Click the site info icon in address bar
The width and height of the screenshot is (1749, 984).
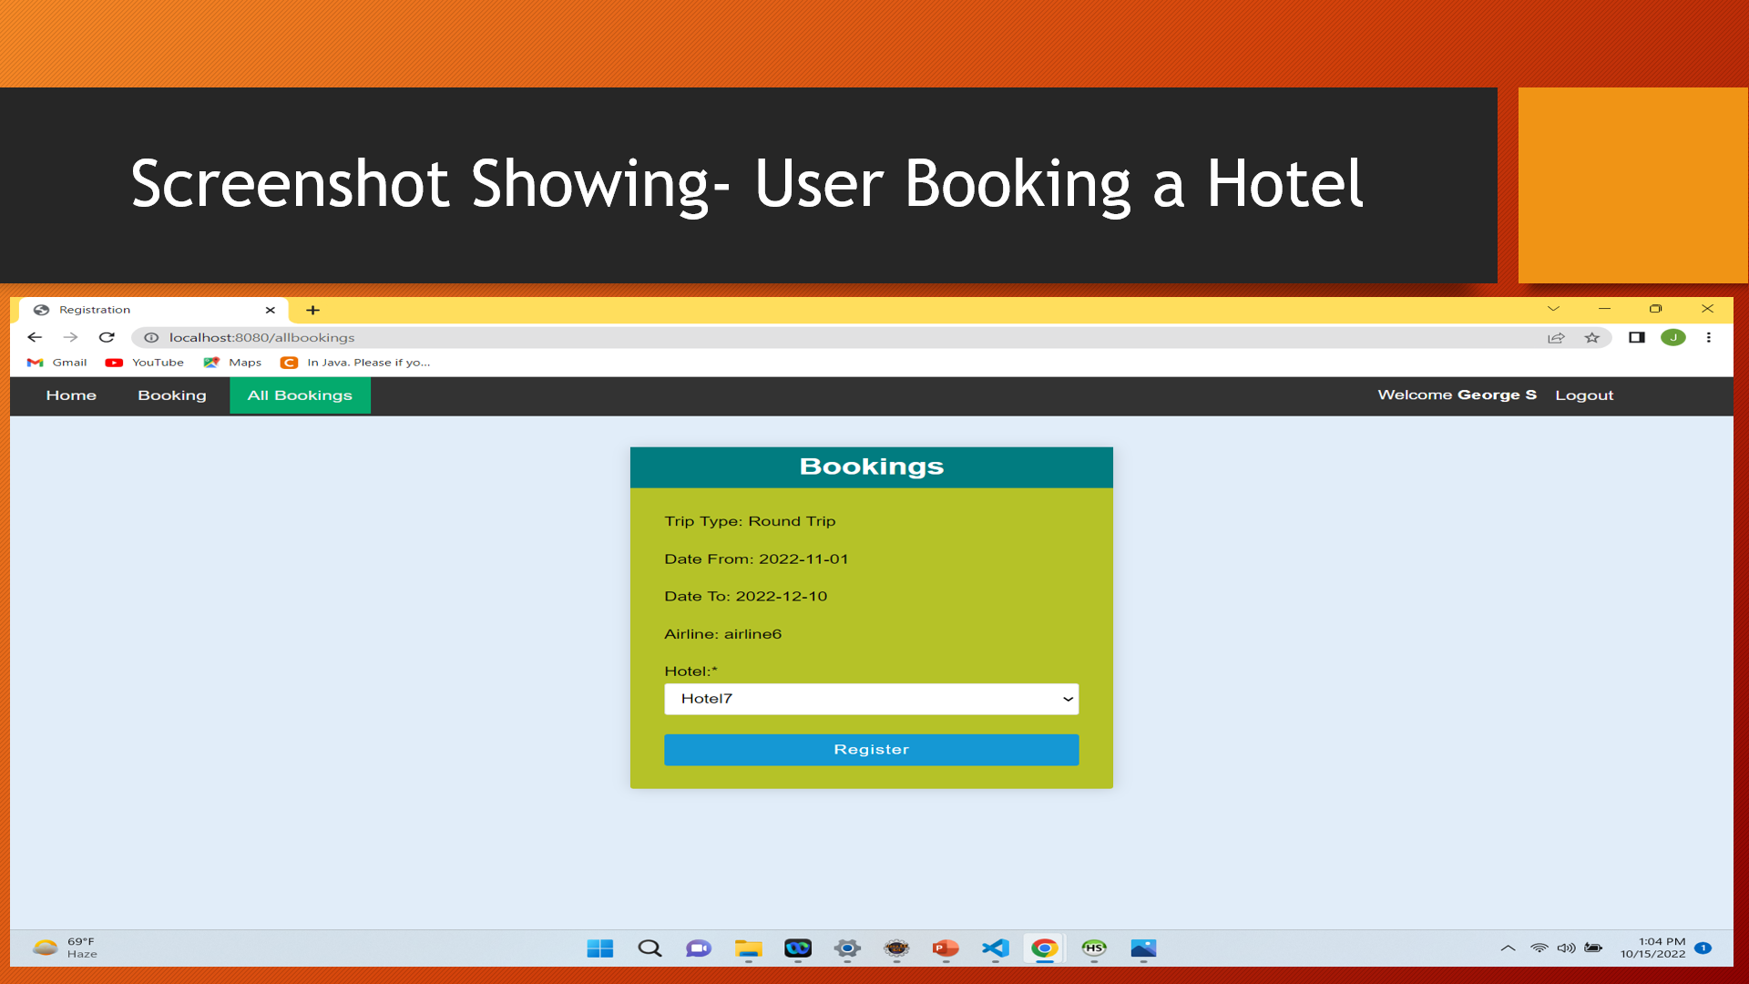pyautogui.click(x=151, y=337)
